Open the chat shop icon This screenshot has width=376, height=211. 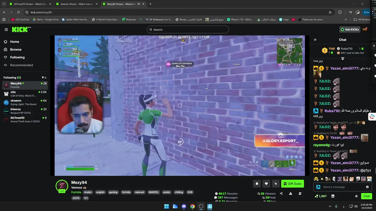[x=333, y=196]
